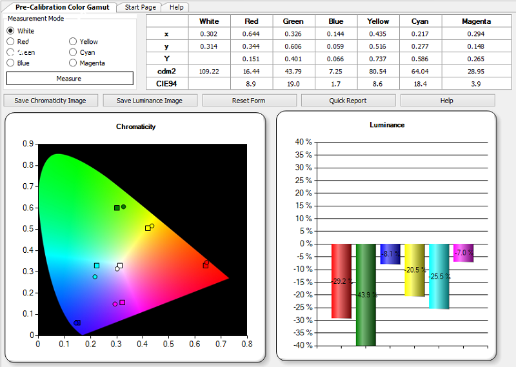Reset the form
Viewport: 516px width, 367px height.
pyautogui.click(x=250, y=101)
